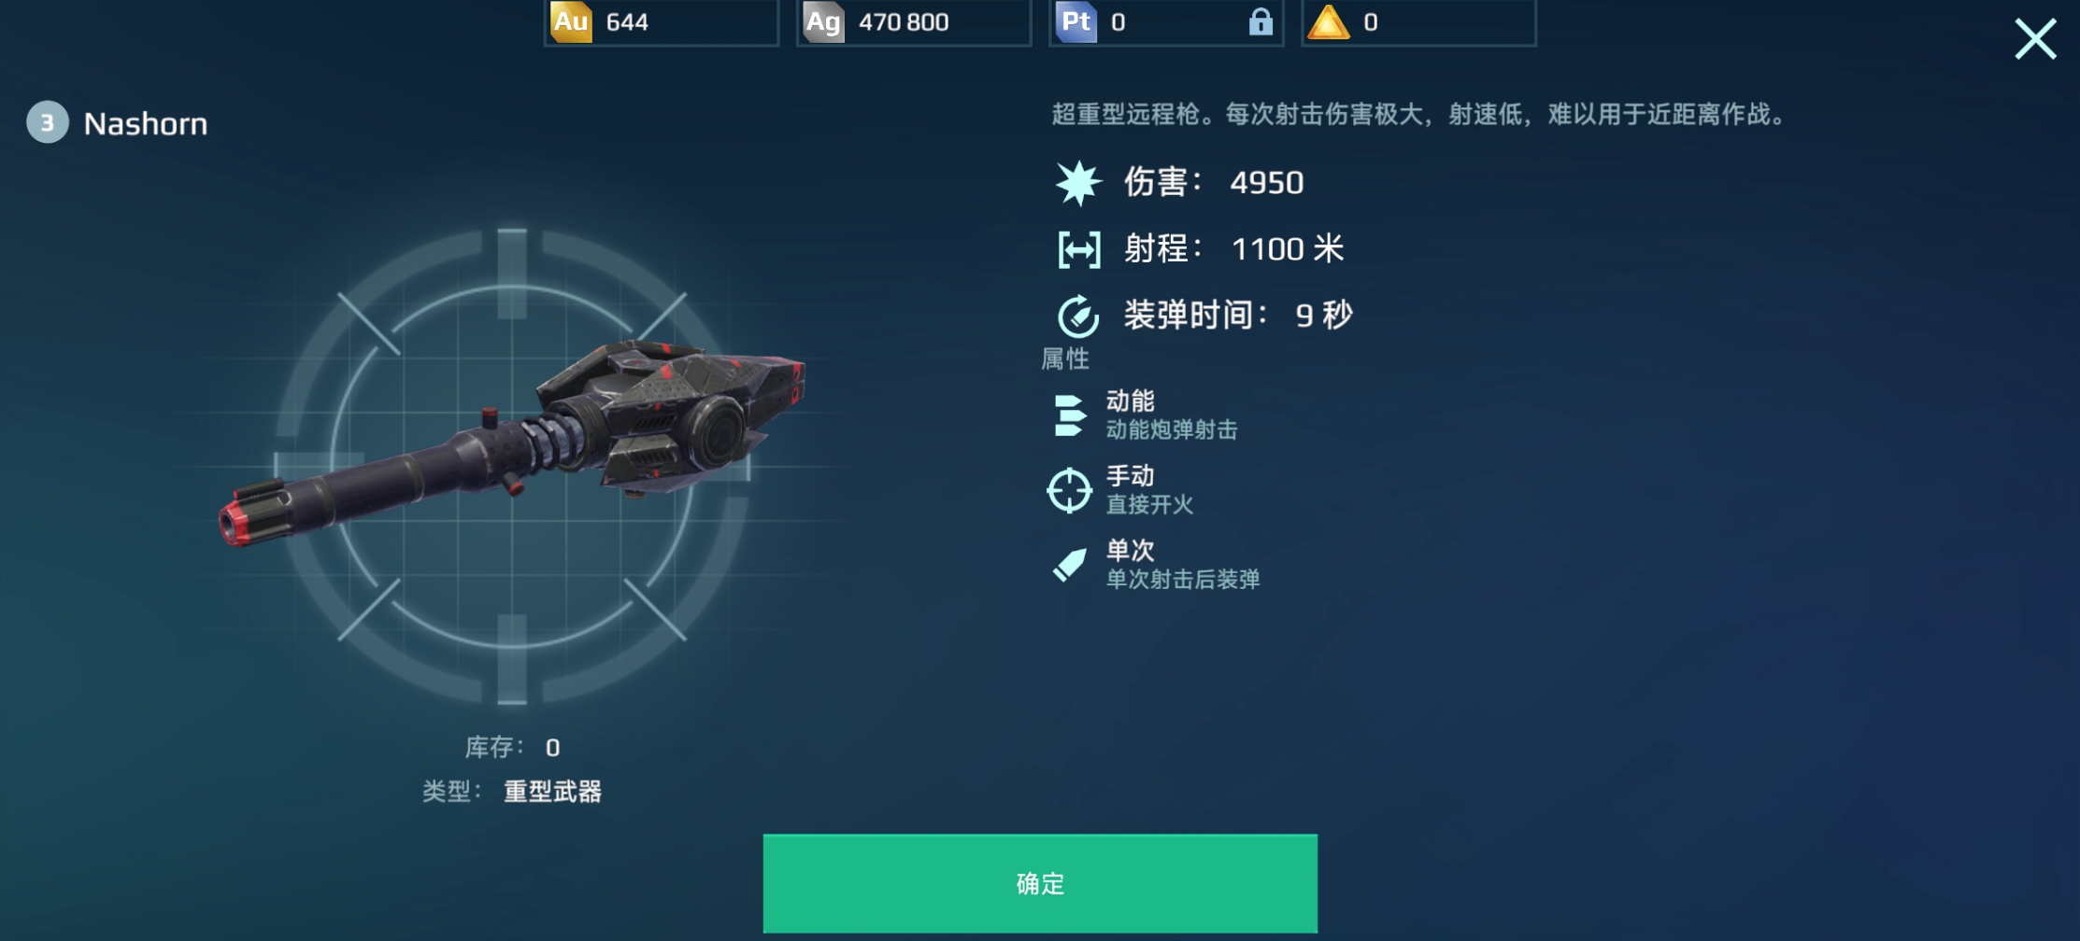Open the gold balance field showing 644
Viewport: 2080px width, 941px height.
pos(662,21)
